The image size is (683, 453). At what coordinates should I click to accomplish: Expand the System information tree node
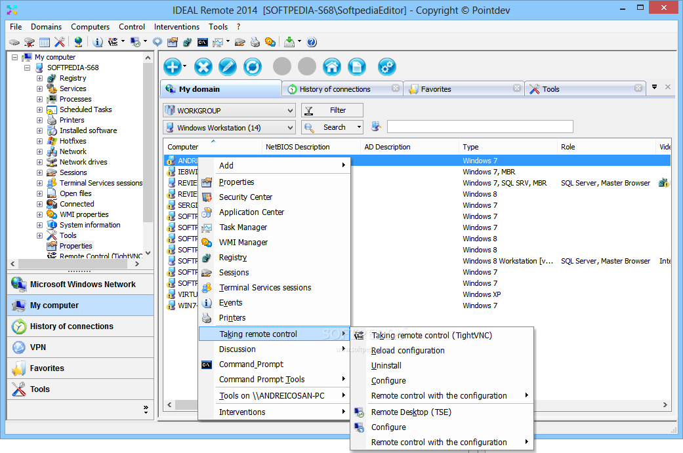(x=39, y=225)
